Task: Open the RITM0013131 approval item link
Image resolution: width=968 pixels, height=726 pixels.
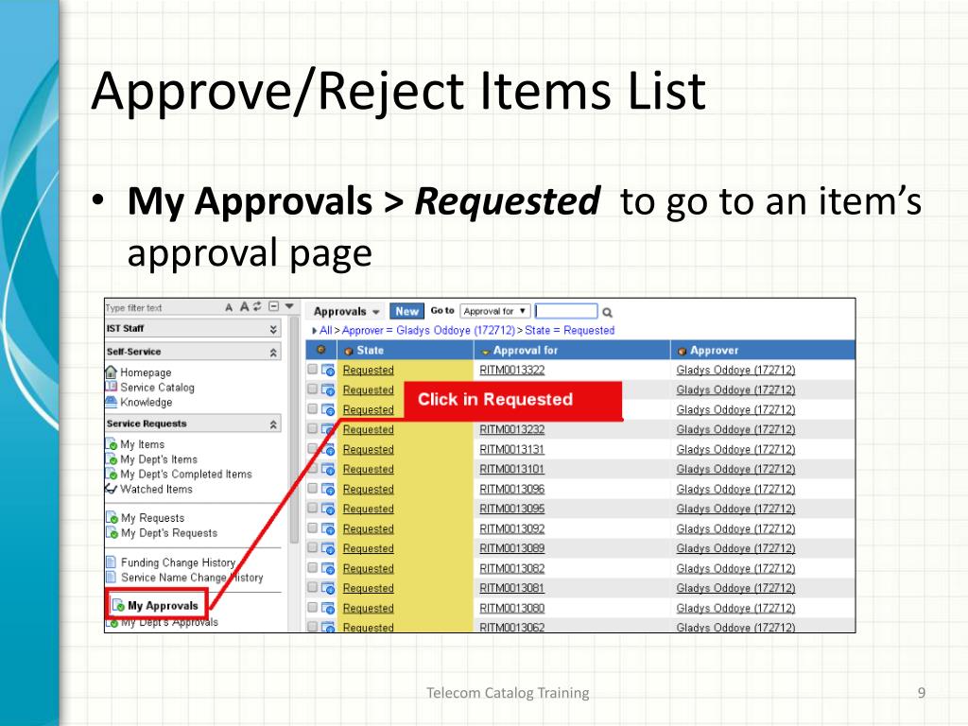Action: pyautogui.click(x=511, y=449)
